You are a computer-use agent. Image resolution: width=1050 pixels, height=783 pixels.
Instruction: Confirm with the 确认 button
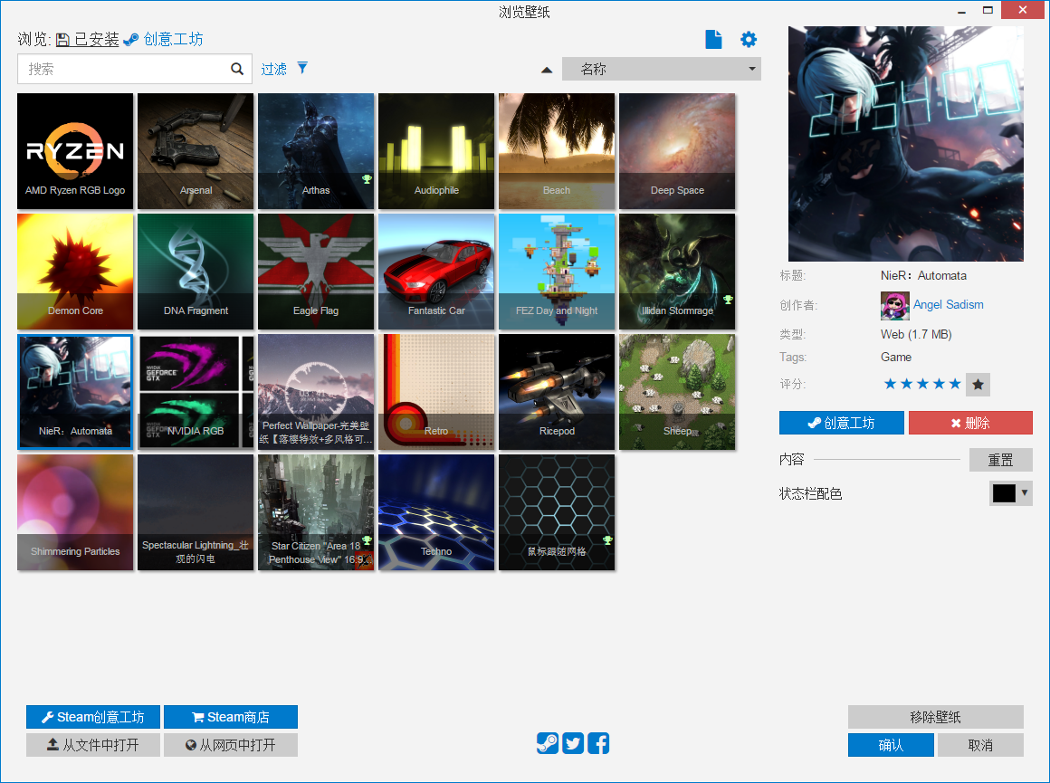[892, 745]
